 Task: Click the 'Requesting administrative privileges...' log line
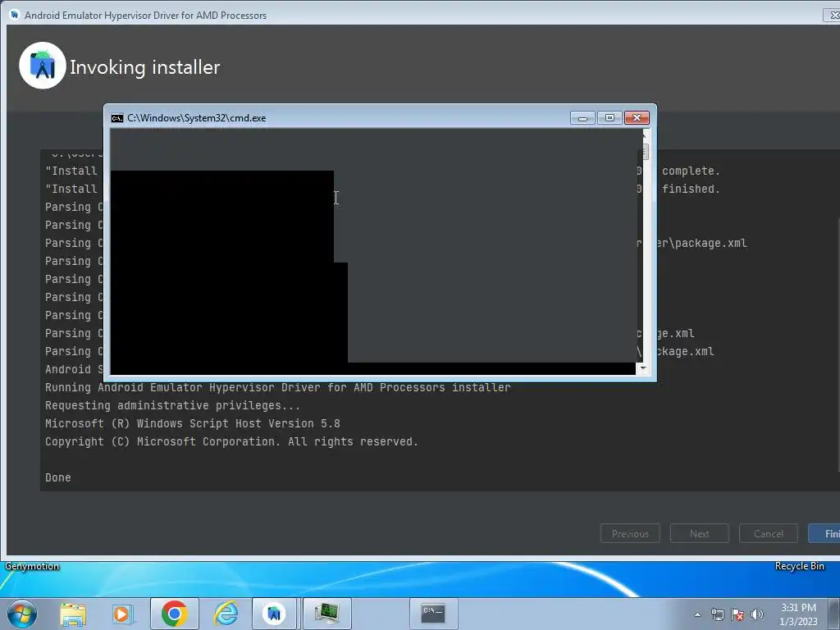click(x=172, y=405)
